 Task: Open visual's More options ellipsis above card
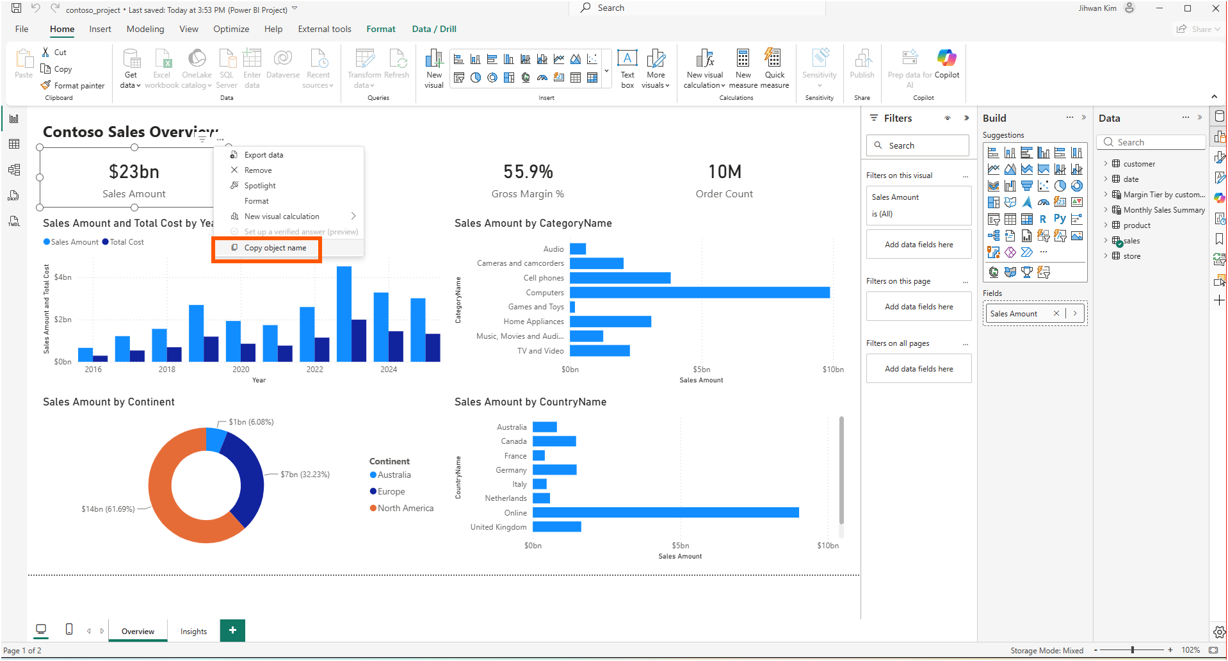point(220,139)
